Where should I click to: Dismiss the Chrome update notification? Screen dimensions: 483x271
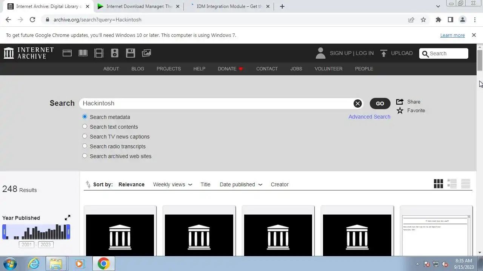[474, 35]
